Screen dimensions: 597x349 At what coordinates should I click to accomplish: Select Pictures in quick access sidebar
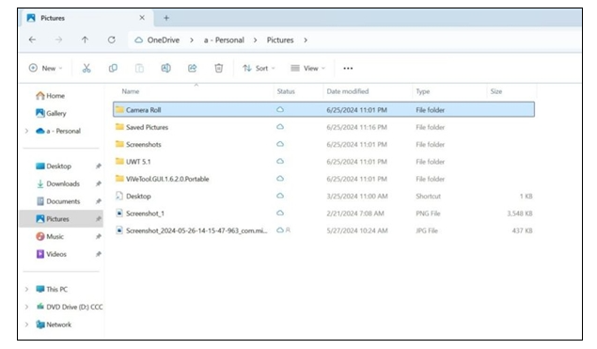pyautogui.click(x=61, y=218)
